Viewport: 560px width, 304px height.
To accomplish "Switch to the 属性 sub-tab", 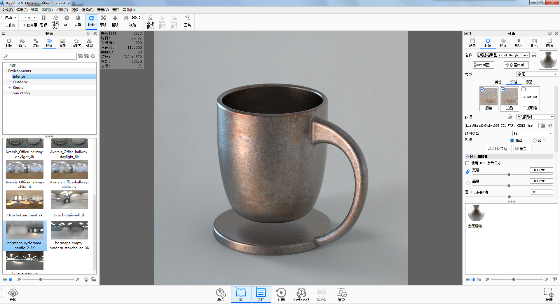I will 498,82.
